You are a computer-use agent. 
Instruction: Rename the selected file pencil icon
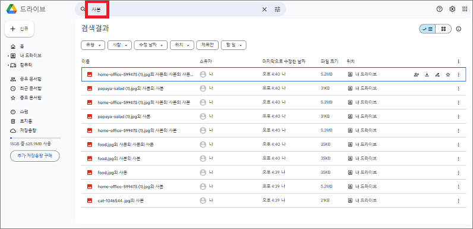(437, 74)
